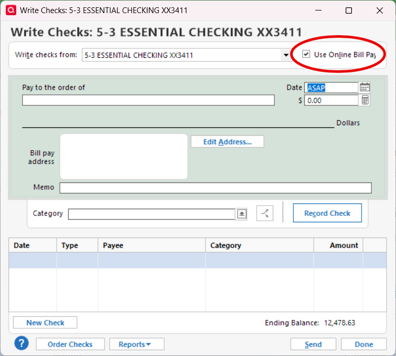396x356 pixels.
Task: Click the dollar amount field 0.00
Action: pyautogui.click(x=331, y=101)
